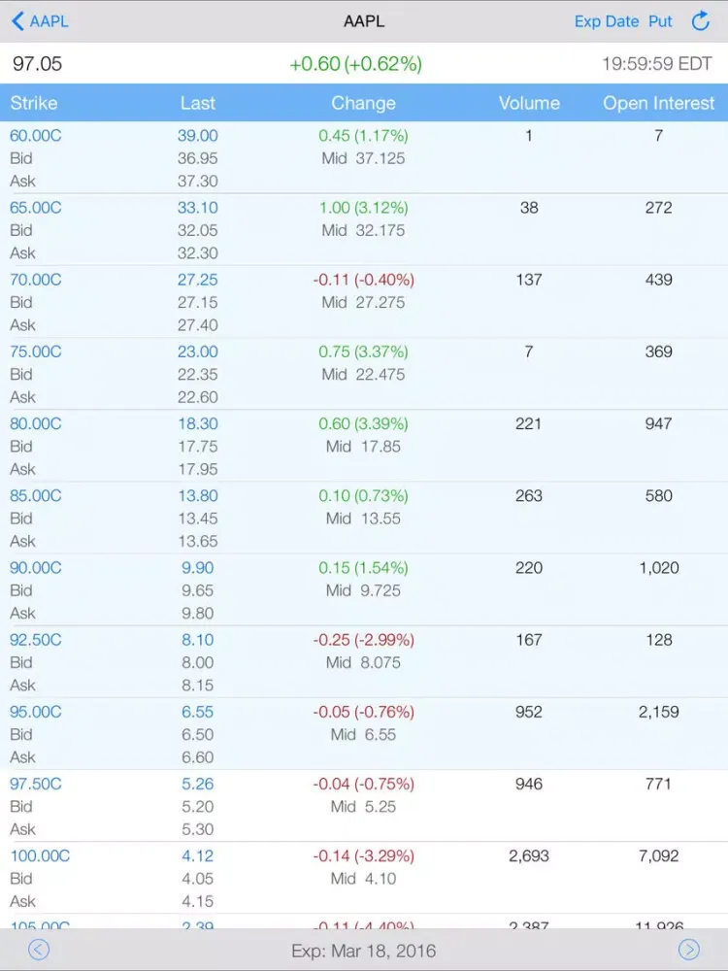Viewport: 728px width, 971px height.
Task: Tap the Exp: Mar 18, 2016 label
Action: (x=364, y=951)
